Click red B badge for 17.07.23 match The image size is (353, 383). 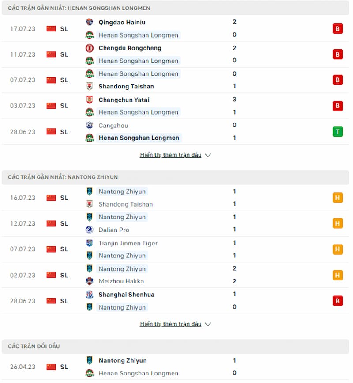[x=338, y=29]
